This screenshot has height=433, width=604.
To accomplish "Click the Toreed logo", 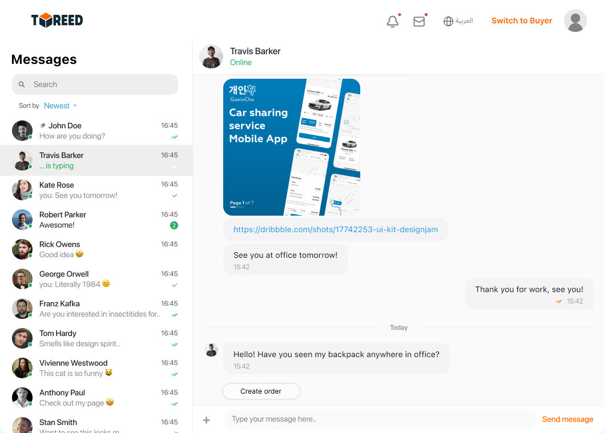I will pyautogui.click(x=57, y=20).
